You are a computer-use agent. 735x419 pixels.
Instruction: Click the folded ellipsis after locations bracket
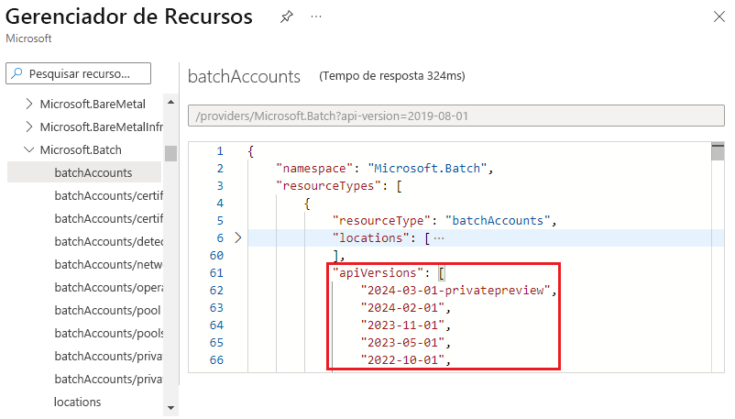click(438, 238)
